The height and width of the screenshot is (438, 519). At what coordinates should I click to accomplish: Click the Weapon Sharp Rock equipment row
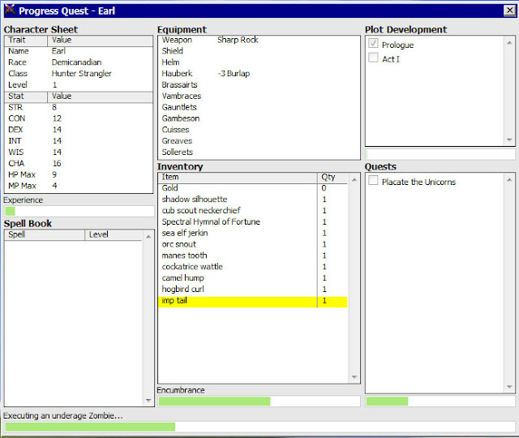(x=259, y=40)
